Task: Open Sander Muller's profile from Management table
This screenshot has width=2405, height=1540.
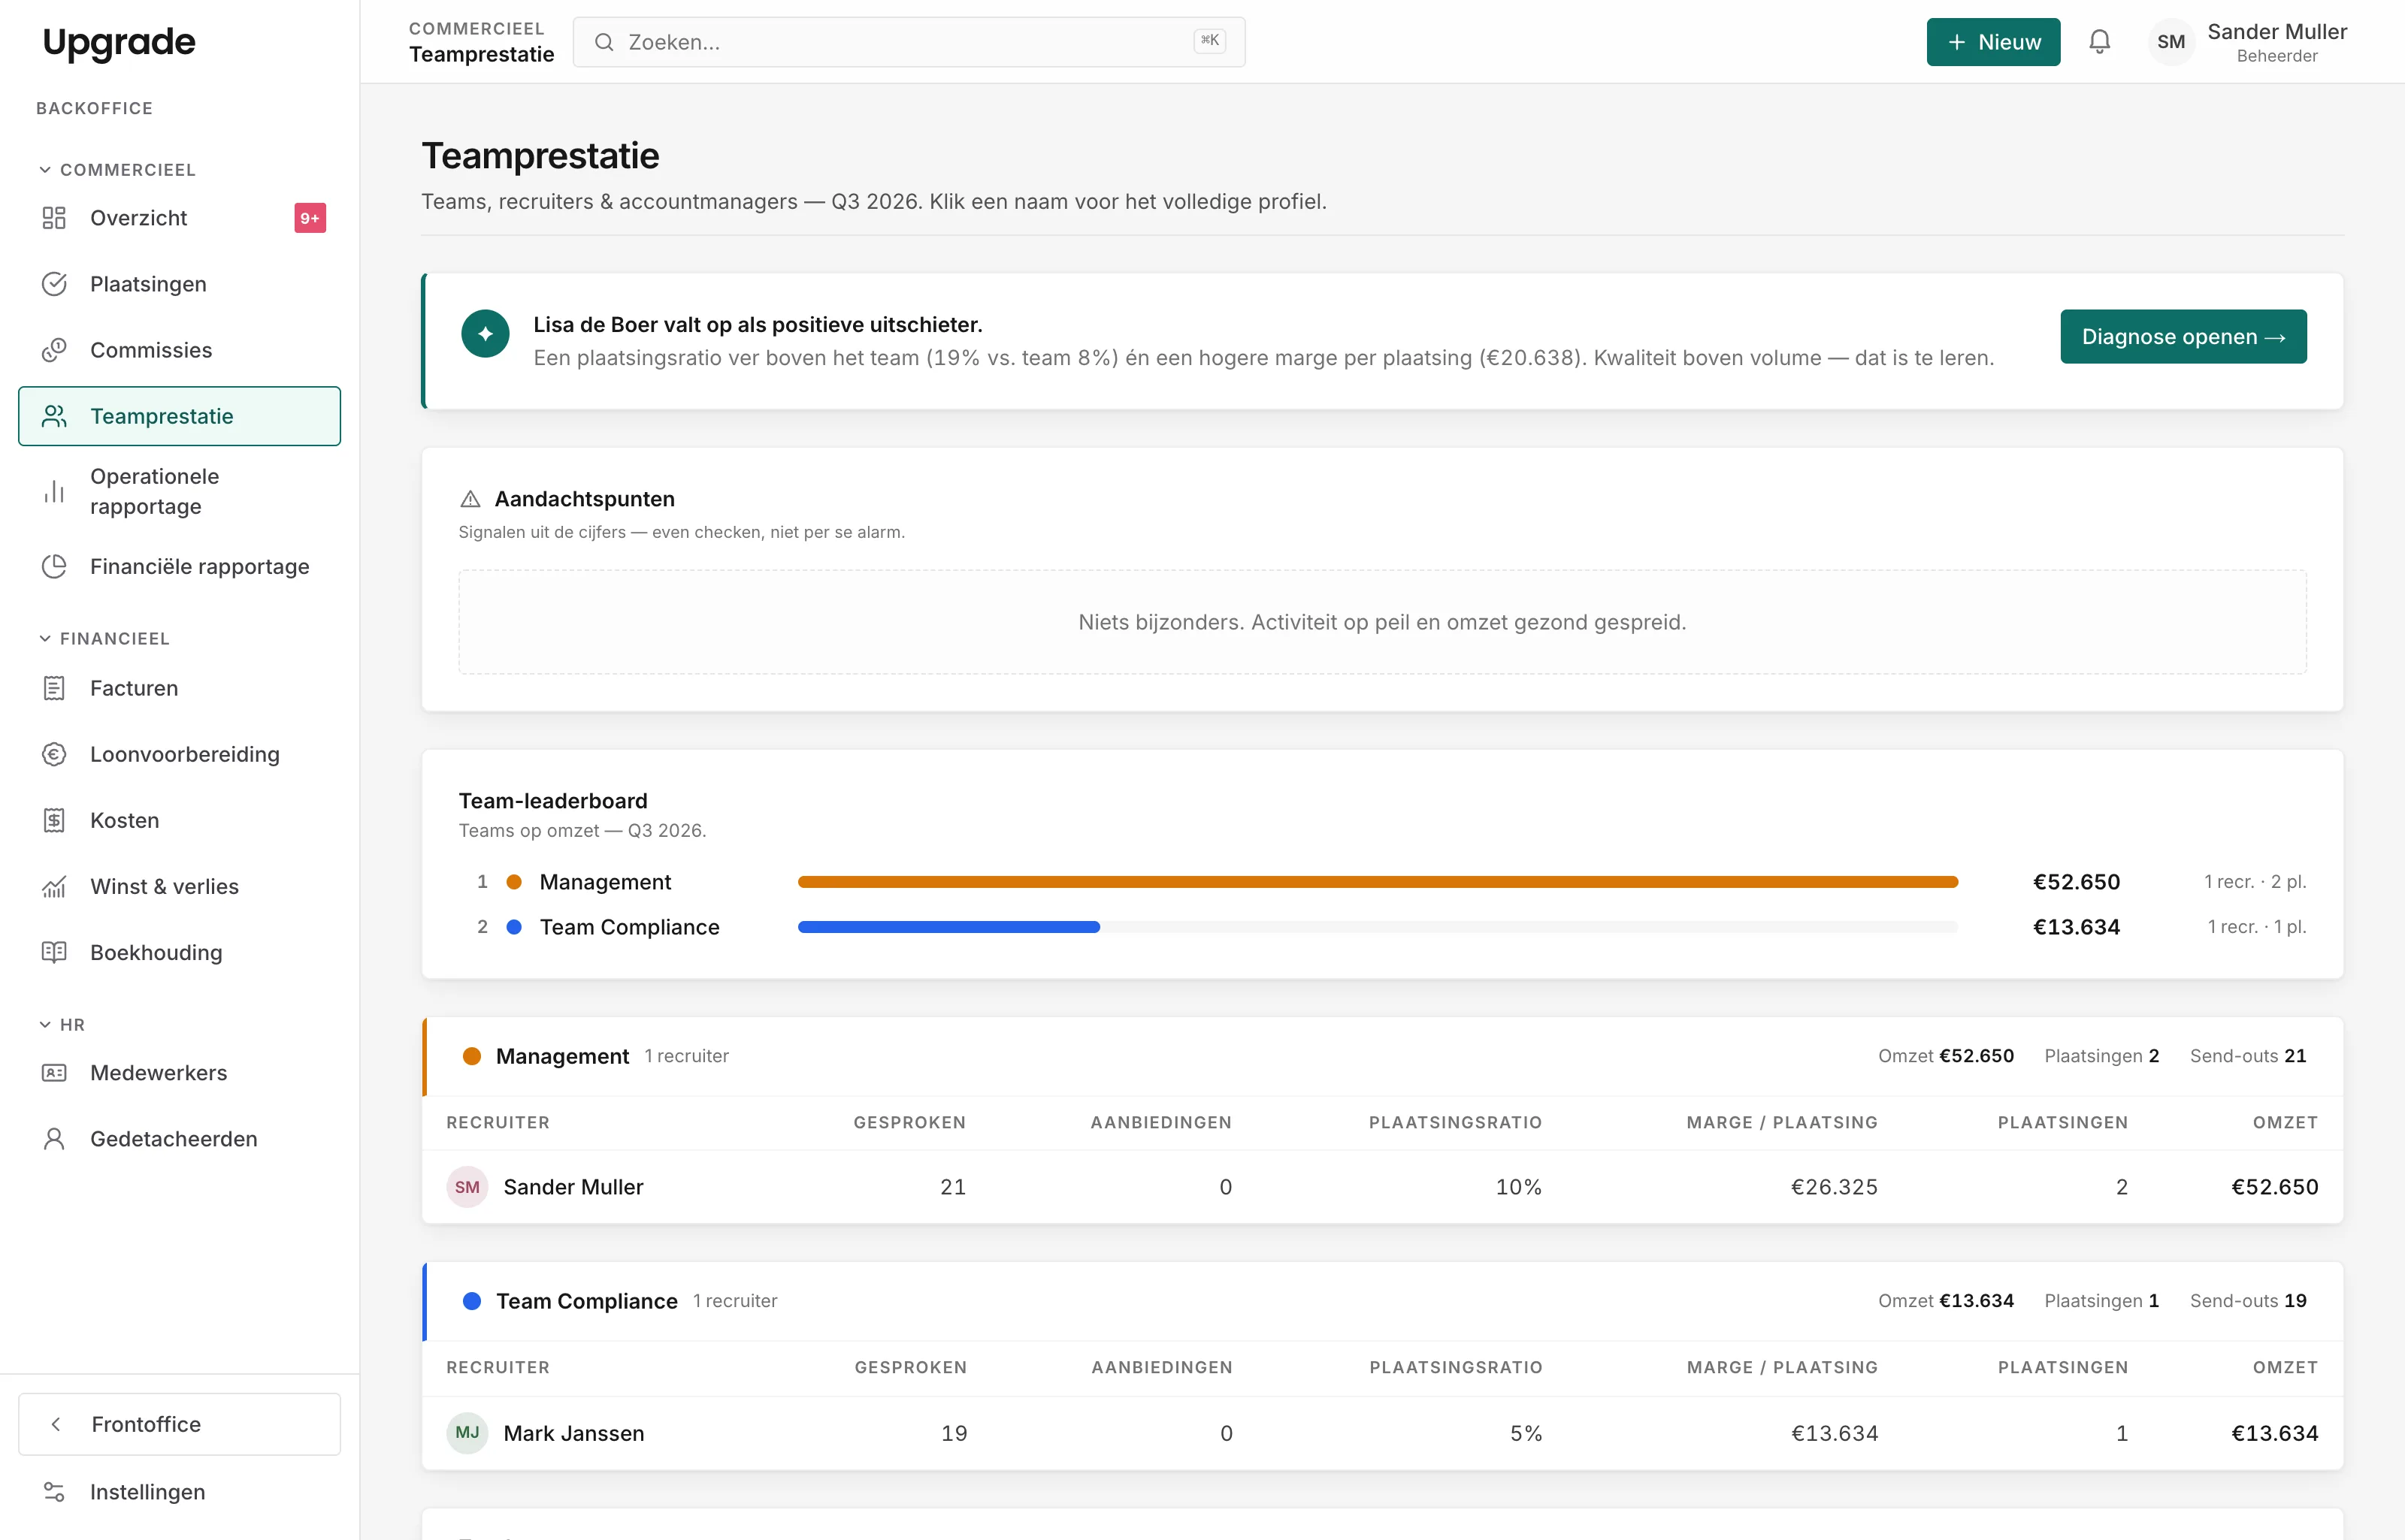Action: pyautogui.click(x=573, y=1187)
